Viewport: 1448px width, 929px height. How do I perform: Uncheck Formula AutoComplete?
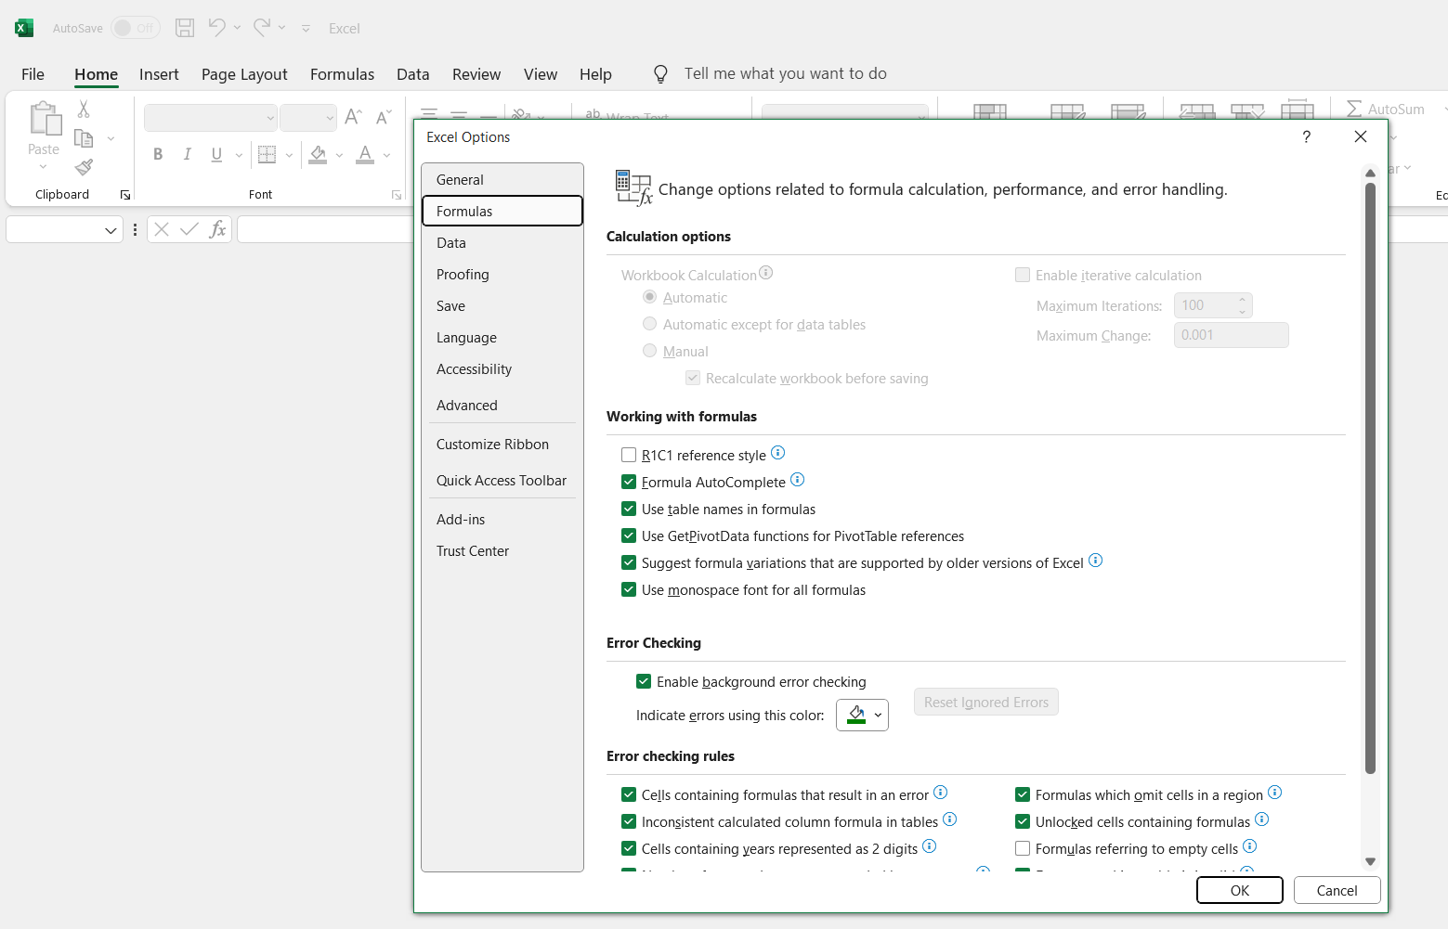coord(629,482)
